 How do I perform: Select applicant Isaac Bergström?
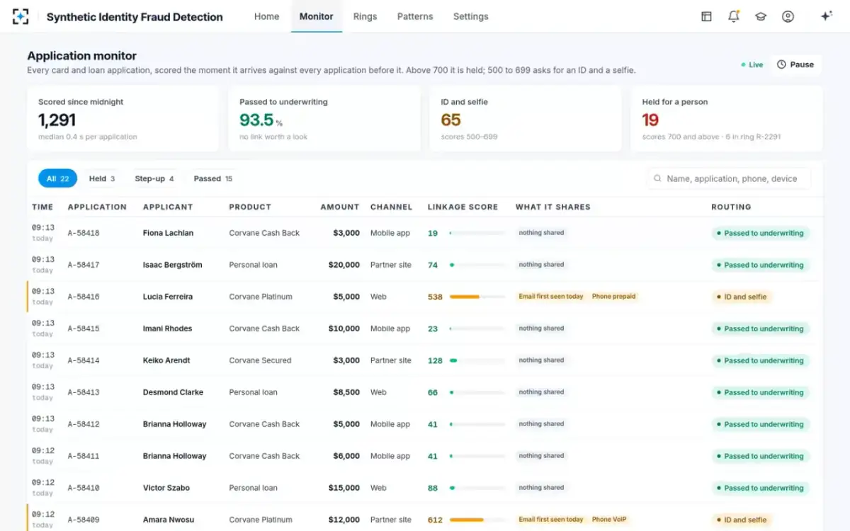click(172, 265)
